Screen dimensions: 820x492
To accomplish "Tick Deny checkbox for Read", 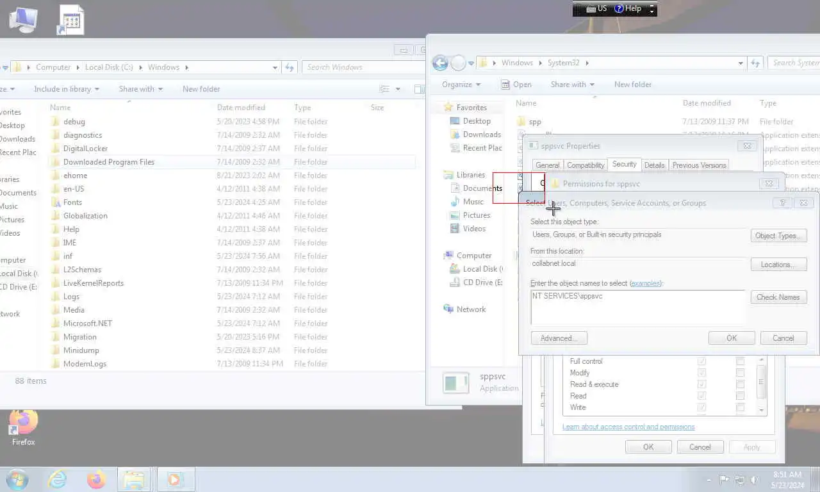I will pyautogui.click(x=740, y=396).
